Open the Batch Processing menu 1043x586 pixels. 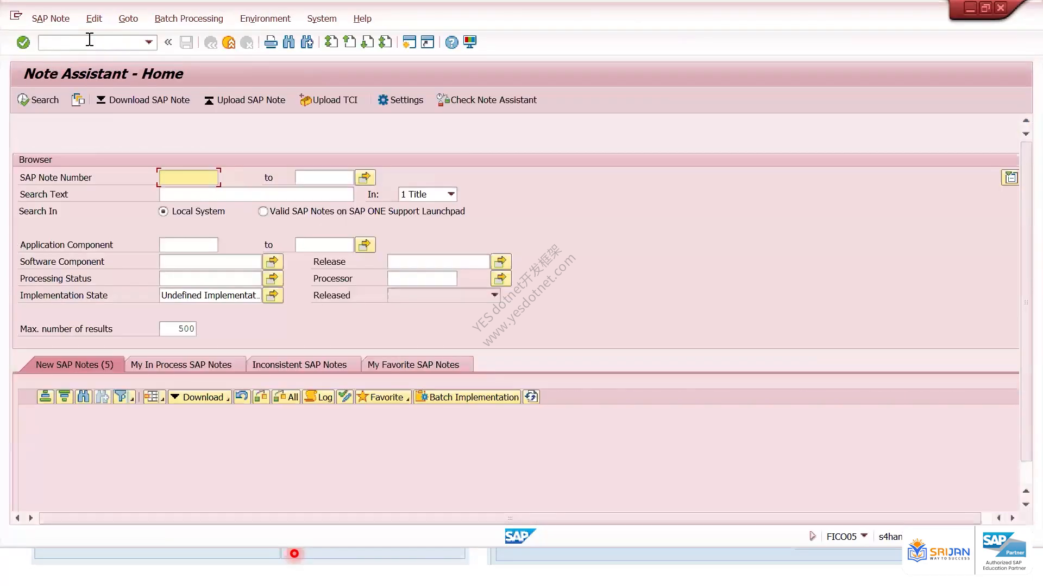(189, 18)
